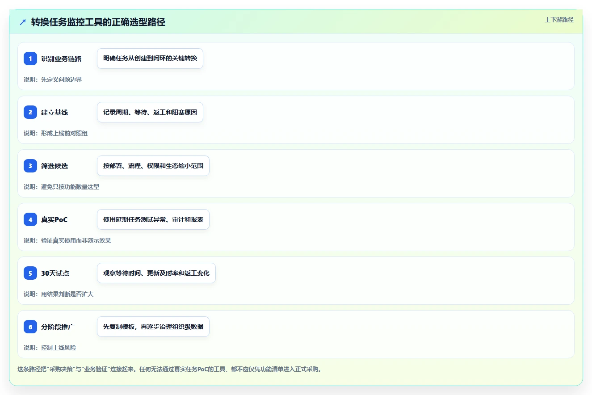Click step number badge 5

[30, 273]
